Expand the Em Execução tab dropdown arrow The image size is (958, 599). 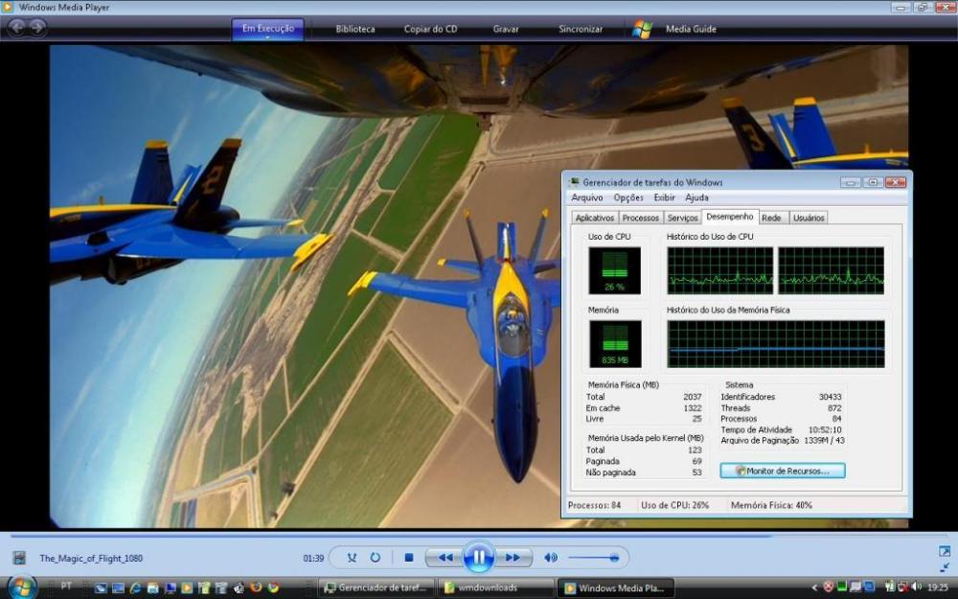[x=267, y=38]
